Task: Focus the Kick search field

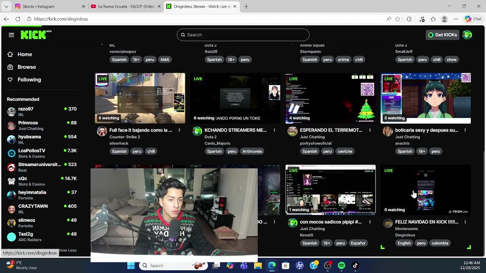Action: [243, 35]
